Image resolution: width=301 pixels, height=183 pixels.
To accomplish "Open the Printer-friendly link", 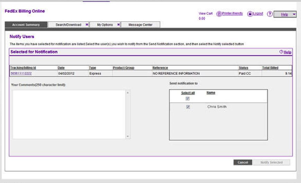I will tap(232, 13).
